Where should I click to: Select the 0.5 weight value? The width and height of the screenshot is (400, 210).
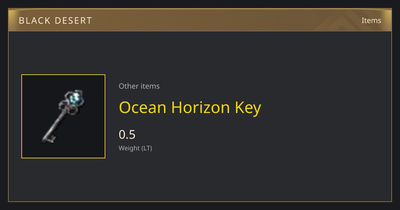pyautogui.click(x=127, y=135)
